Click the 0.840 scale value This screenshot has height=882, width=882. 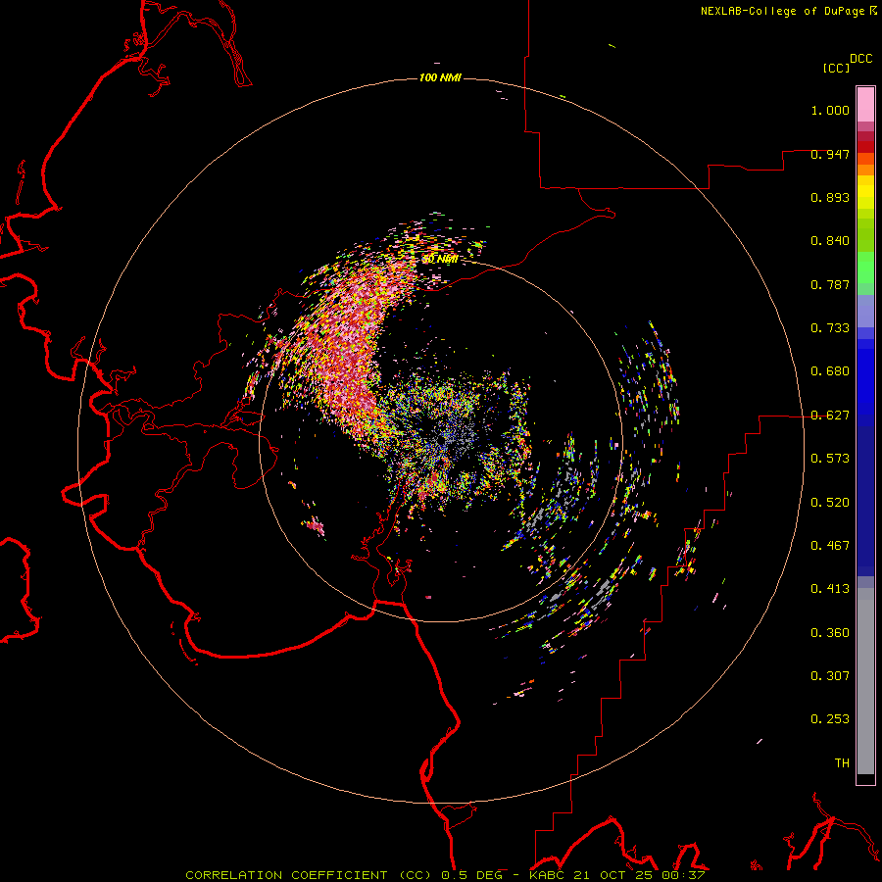[x=830, y=241]
